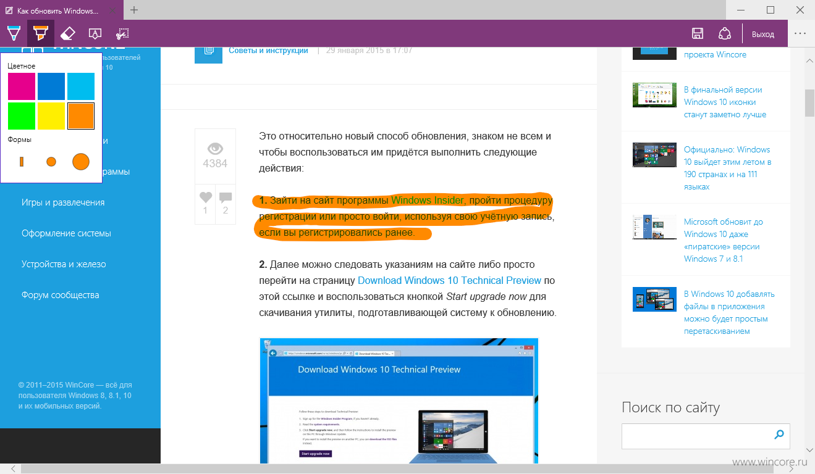Click the site search magnifier icon
The image size is (815, 474).
pyautogui.click(x=779, y=434)
